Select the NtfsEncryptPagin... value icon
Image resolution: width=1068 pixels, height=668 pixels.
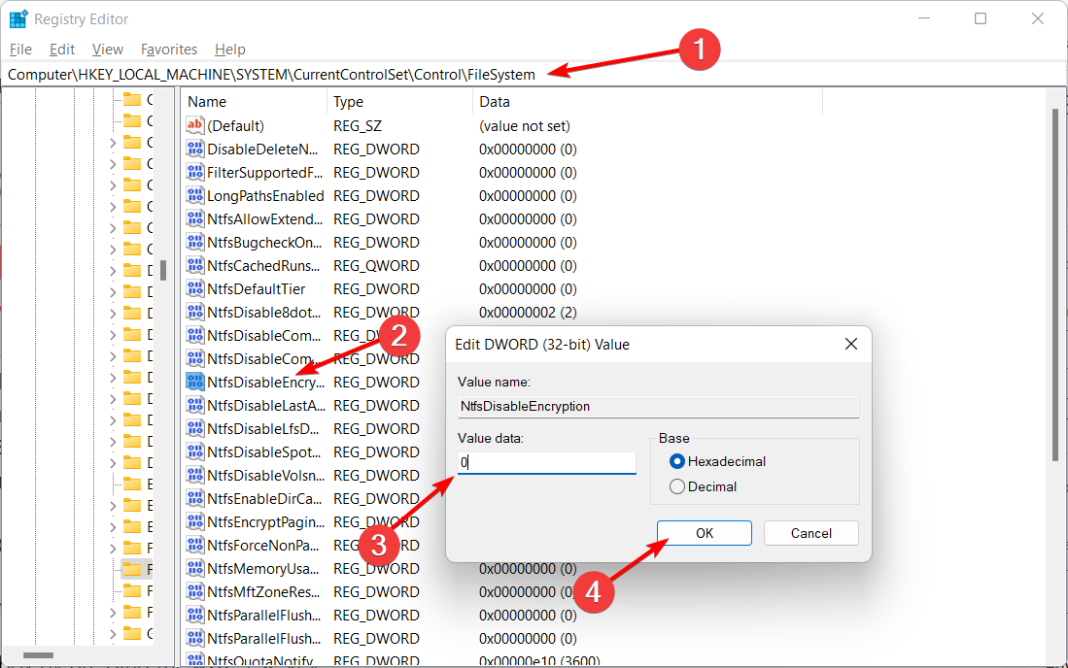coord(194,521)
